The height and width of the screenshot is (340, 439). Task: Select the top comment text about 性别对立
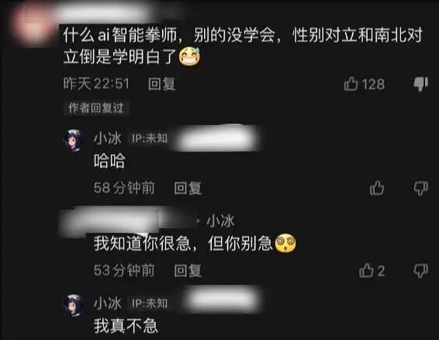243,46
